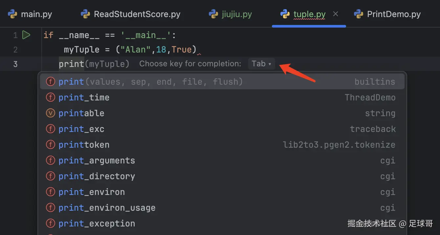Click line number 2 in the gutter
Viewport: 440px width, 235px height.
[x=15, y=50]
